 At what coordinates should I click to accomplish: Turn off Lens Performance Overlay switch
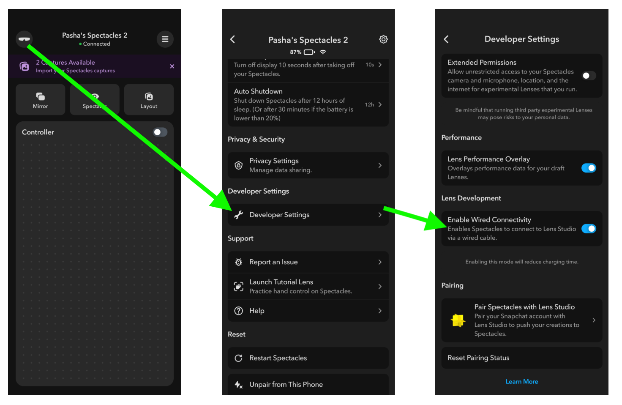[589, 168]
